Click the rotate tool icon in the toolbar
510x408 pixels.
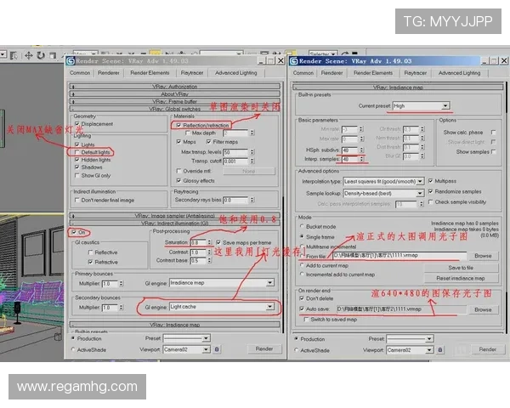pyautogui.click(x=40, y=55)
